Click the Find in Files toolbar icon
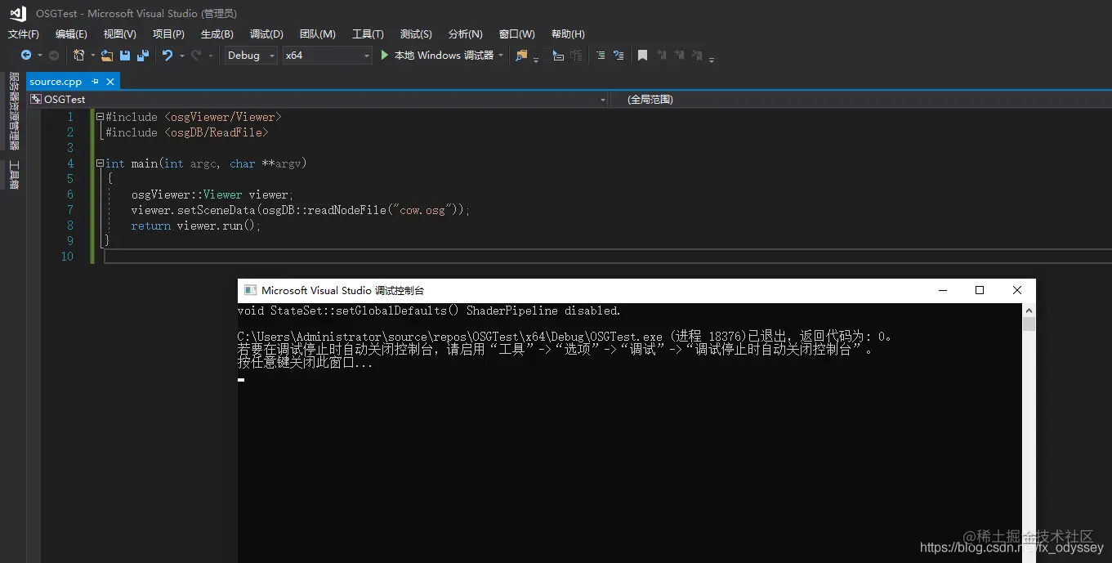 click(521, 56)
